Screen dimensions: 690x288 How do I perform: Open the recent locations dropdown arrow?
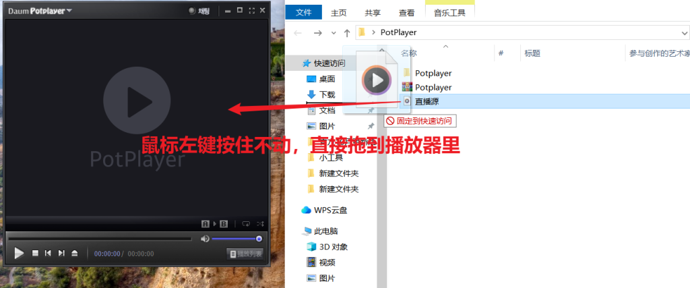pyautogui.click(x=333, y=33)
